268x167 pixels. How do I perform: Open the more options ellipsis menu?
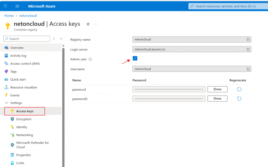pyautogui.click(x=96, y=24)
